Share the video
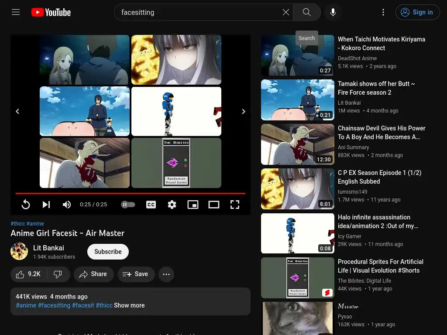This screenshot has height=335, width=447. (93, 274)
